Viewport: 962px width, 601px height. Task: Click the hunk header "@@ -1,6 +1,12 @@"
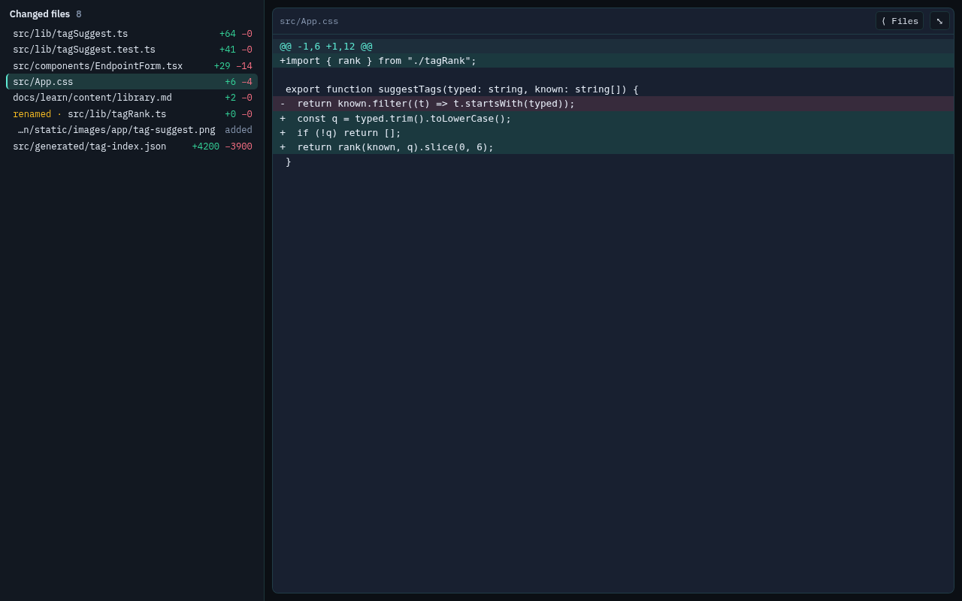pyautogui.click(x=613, y=47)
